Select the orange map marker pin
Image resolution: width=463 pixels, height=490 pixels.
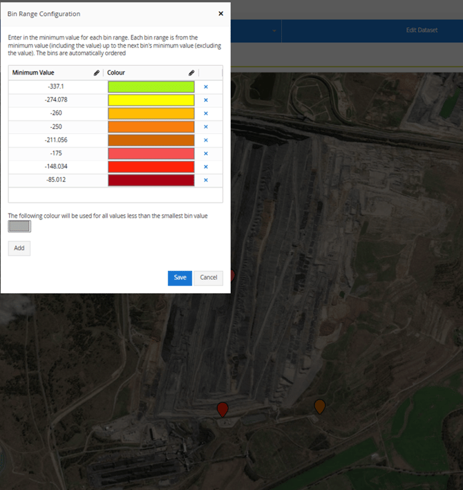tap(320, 406)
